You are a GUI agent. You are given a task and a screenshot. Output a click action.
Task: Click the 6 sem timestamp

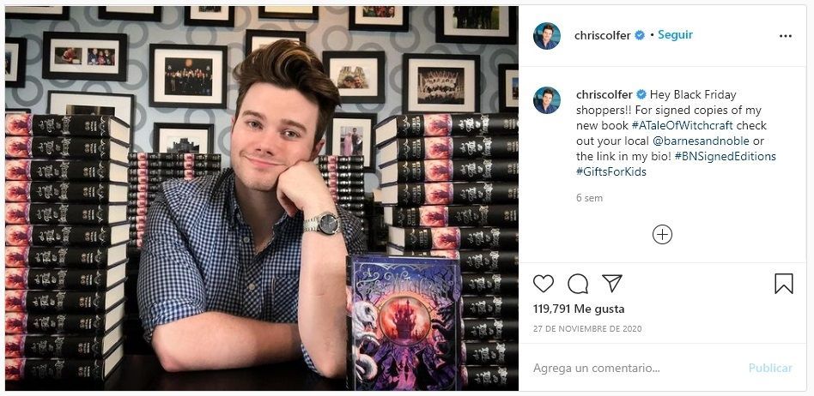589,198
